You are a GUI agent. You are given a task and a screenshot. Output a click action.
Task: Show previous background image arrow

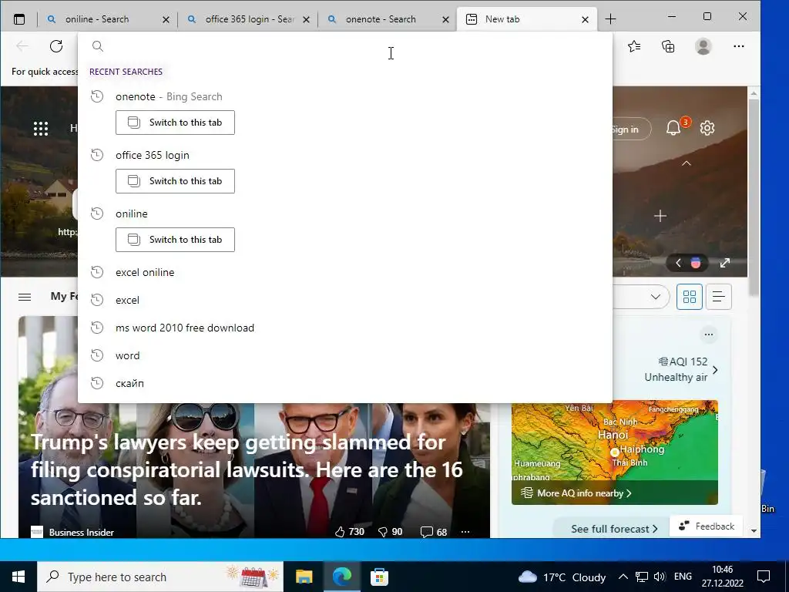pos(678,263)
